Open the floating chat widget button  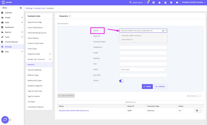coord(5,119)
